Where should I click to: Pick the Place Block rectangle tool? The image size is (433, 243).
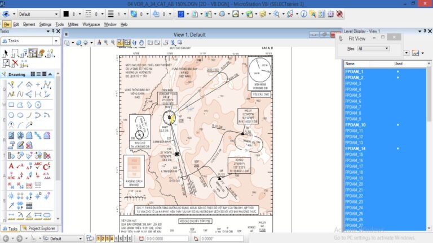click(11, 105)
